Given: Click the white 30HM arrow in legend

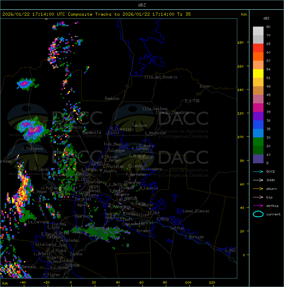Looking at the screenshot, I should point(258,180).
